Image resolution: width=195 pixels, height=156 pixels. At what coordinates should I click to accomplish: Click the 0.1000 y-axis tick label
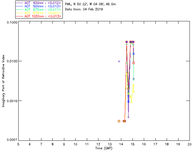pos(12,22)
